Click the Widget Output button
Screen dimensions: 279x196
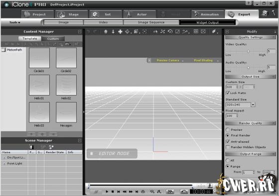(x=207, y=22)
